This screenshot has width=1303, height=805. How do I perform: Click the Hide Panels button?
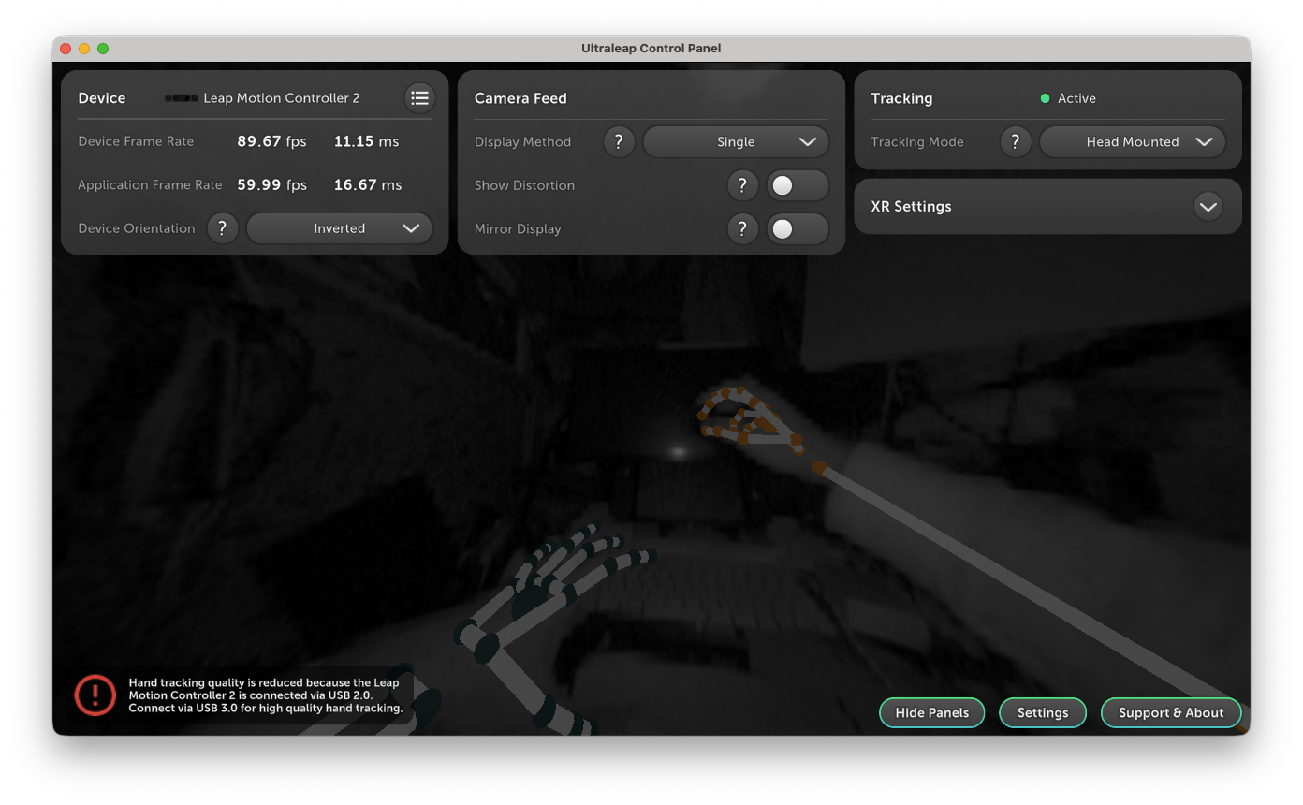[931, 712]
